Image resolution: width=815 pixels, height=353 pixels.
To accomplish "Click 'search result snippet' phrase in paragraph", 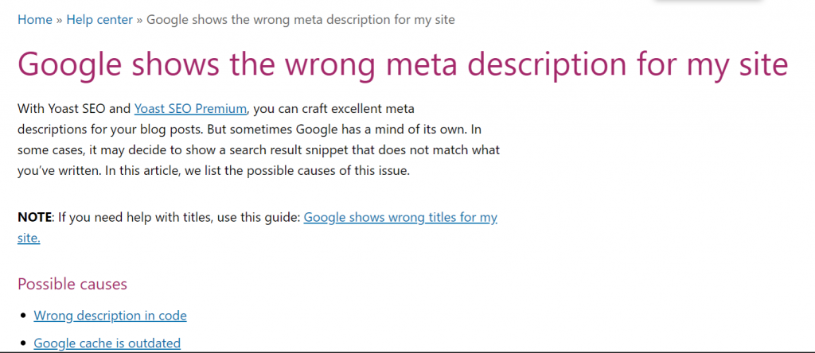I will pyautogui.click(x=283, y=150).
